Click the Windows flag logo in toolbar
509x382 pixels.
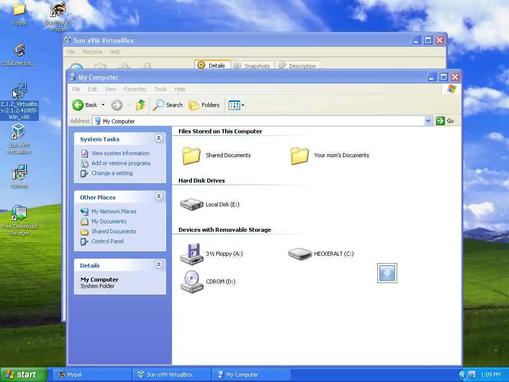click(x=451, y=89)
